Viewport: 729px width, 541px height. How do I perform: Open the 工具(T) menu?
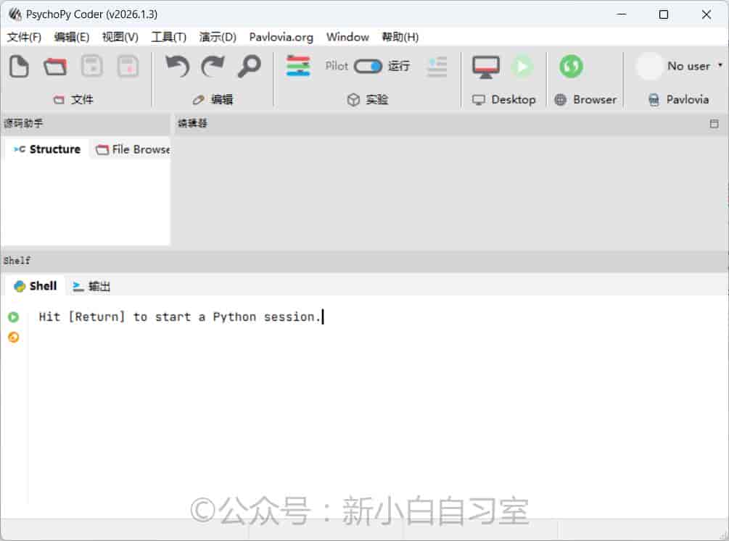click(169, 37)
